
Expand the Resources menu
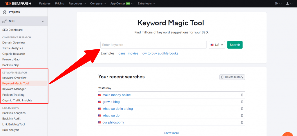[x=77, y=3]
